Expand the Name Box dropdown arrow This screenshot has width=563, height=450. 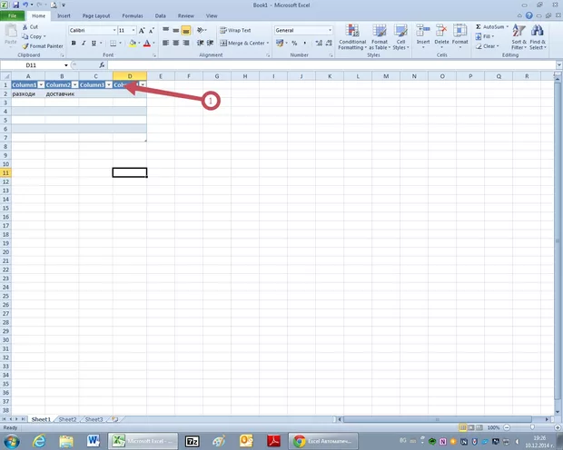pos(66,65)
